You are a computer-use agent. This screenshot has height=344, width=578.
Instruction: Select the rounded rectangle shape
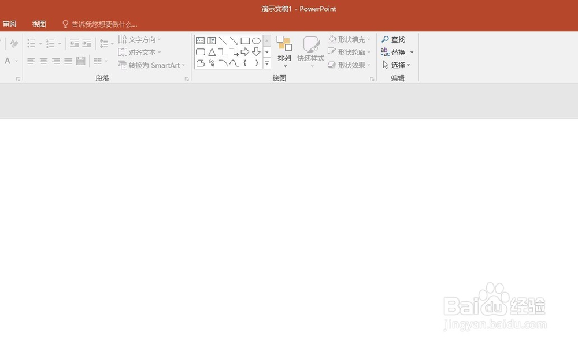200,52
